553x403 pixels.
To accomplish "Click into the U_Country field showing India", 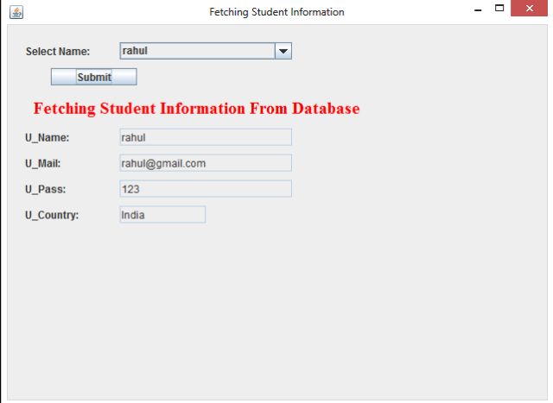I will [x=162, y=215].
